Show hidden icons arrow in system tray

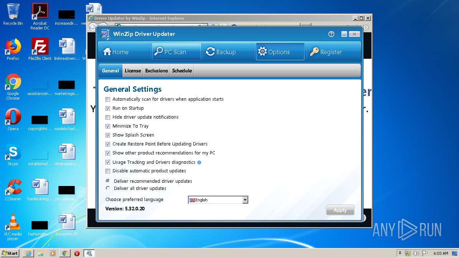400,253
